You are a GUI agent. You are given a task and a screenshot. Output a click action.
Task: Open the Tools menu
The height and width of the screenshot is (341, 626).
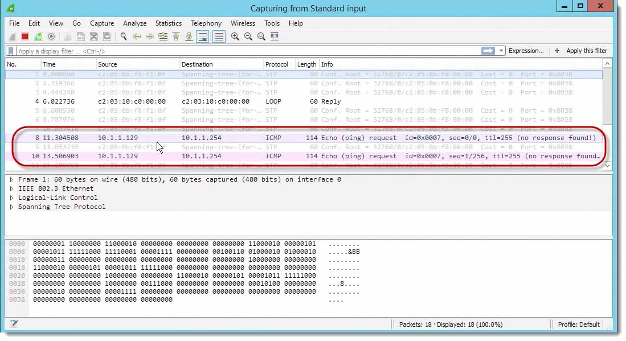point(272,23)
